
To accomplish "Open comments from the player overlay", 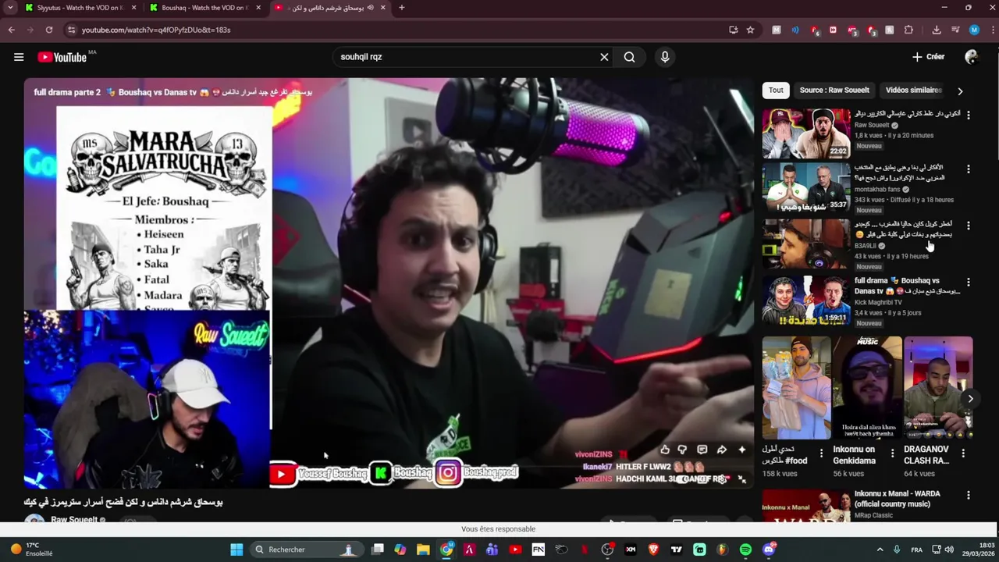I will 702,450.
